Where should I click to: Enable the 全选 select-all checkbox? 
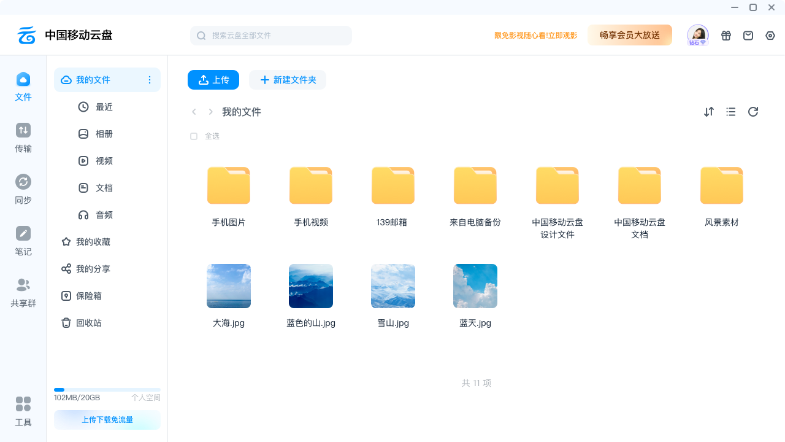click(194, 136)
